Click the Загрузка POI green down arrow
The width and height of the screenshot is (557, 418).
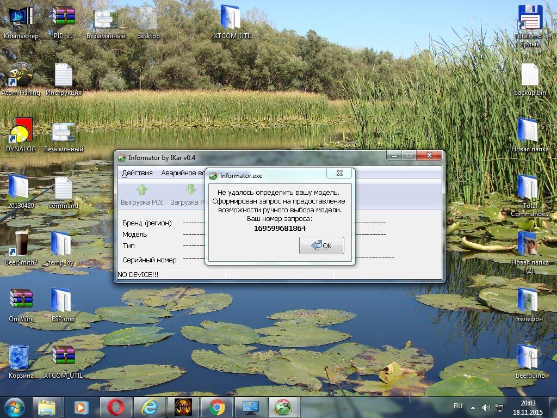coord(190,190)
